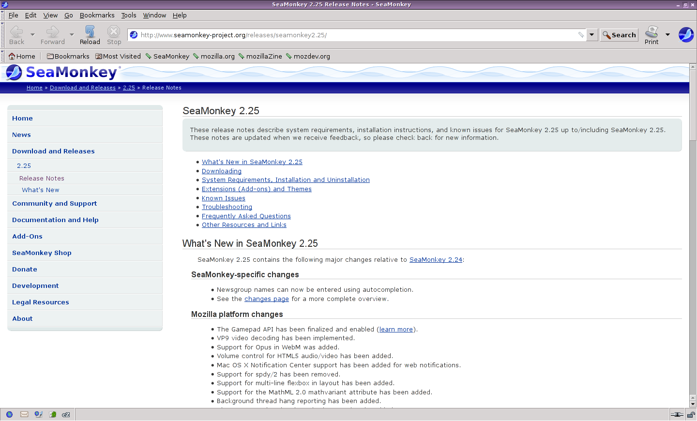Collapse the navigation toolbar grippy
Screen dimensions: 697x421
coord(2,35)
